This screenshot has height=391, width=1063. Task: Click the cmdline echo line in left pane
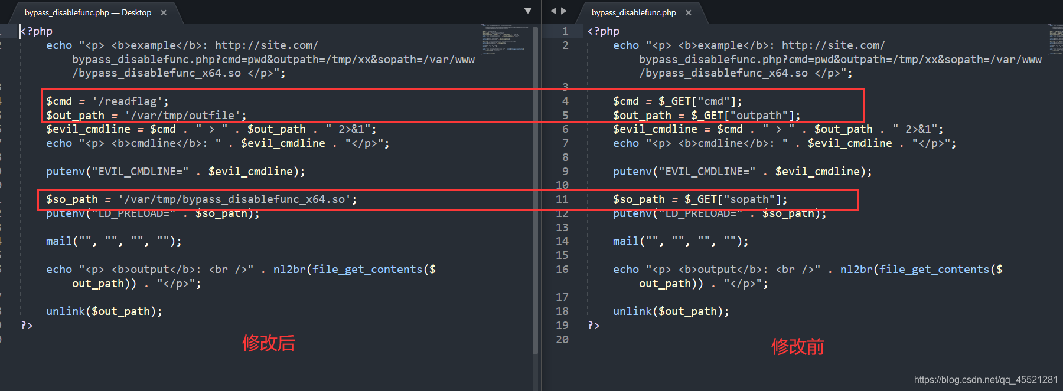tap(218, 143)
